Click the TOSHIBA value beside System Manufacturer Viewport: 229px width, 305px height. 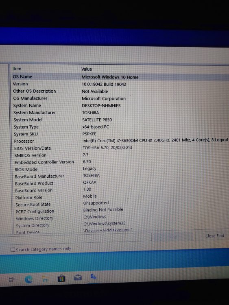click(x=90, y=113)
